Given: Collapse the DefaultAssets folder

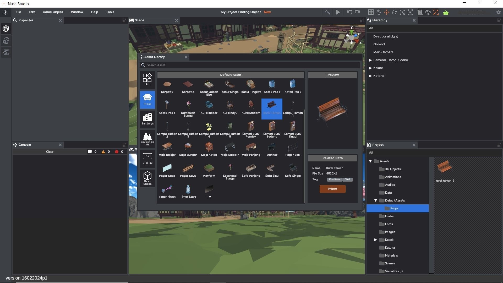Looking at the screenshot, I should click(375, 200).
